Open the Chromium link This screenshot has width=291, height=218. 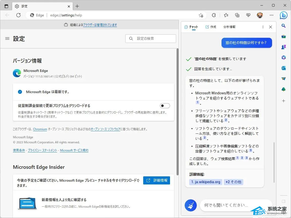(40, 129)
